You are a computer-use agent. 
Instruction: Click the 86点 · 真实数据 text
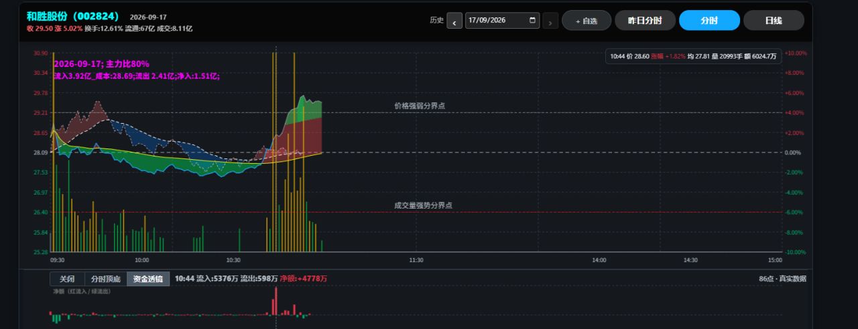point(783,278)
